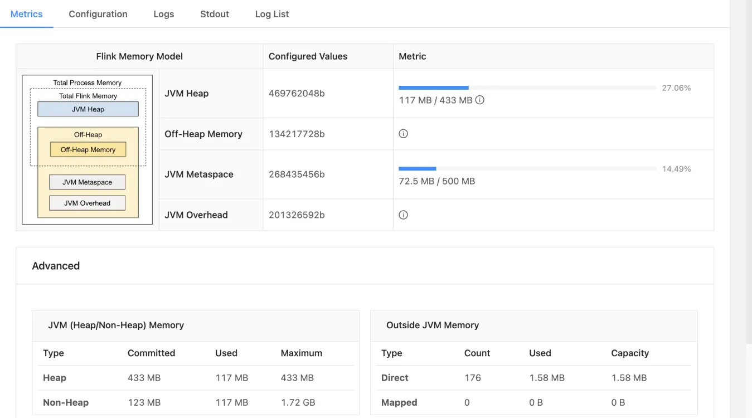
Task: Click the 27.06% heap usage percentage
Action: click(x=676, y=88)
